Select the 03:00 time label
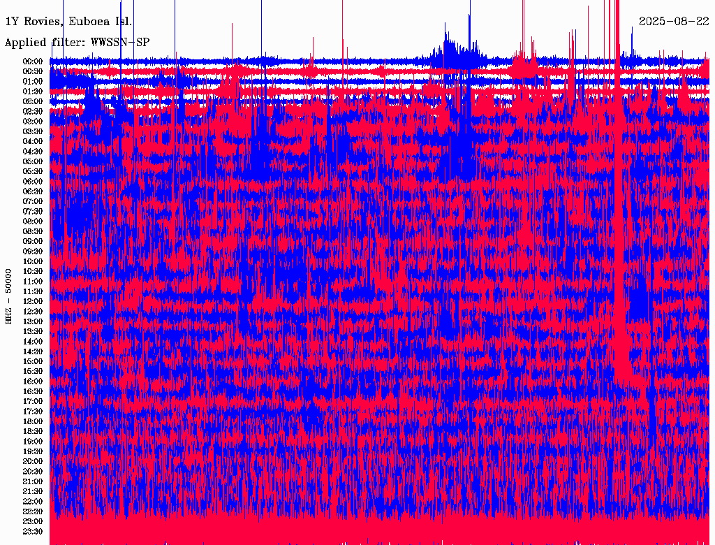Screen dimensions: 715x545 (33, 122)
